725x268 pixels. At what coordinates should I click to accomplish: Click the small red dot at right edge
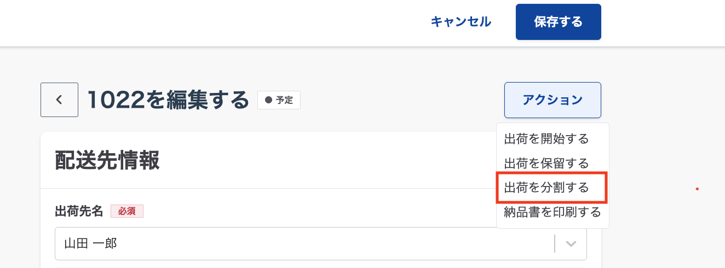pos(697,189)
